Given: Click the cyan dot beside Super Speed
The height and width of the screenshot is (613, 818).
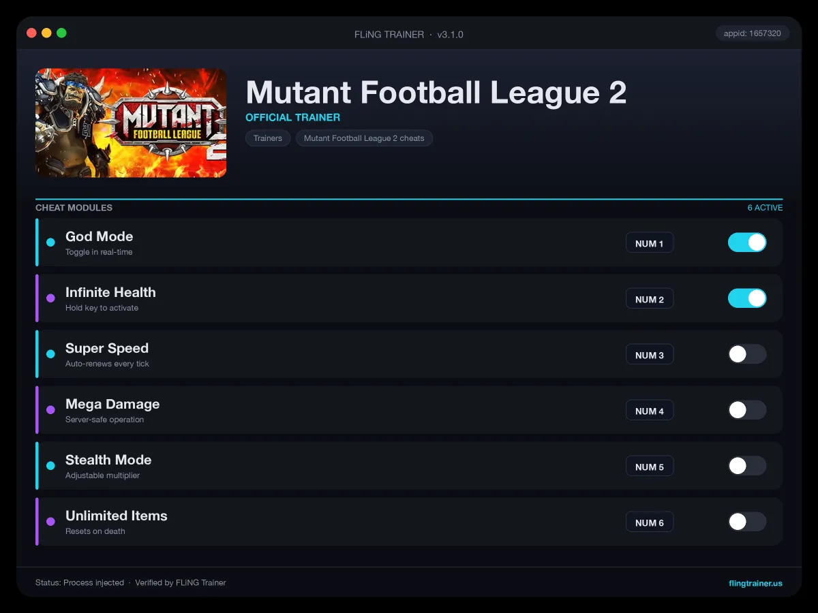Looking at the screenshot, I should coord(50,354).
